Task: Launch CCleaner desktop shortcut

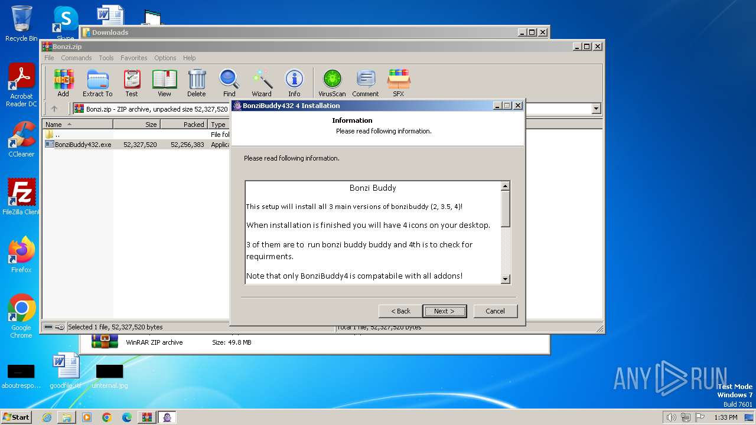Action: coord(21,140)
